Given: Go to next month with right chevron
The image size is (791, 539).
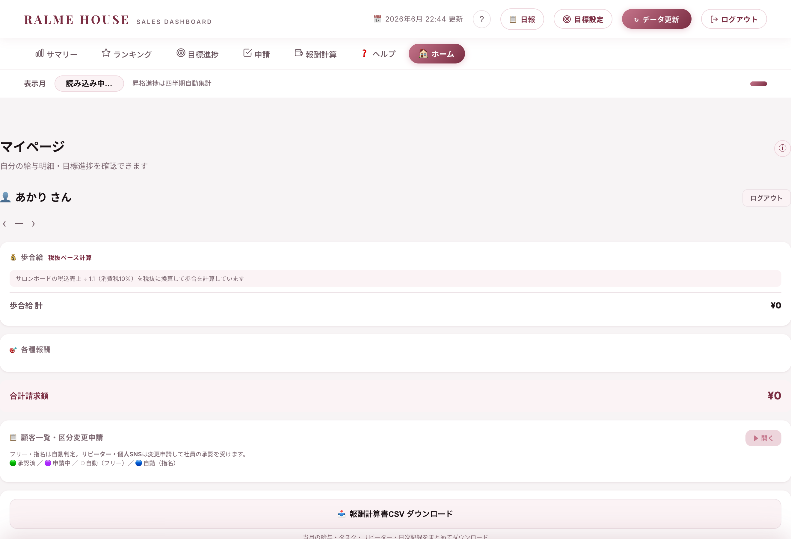Looking at the screenshot, I should (x=33, y=224).
